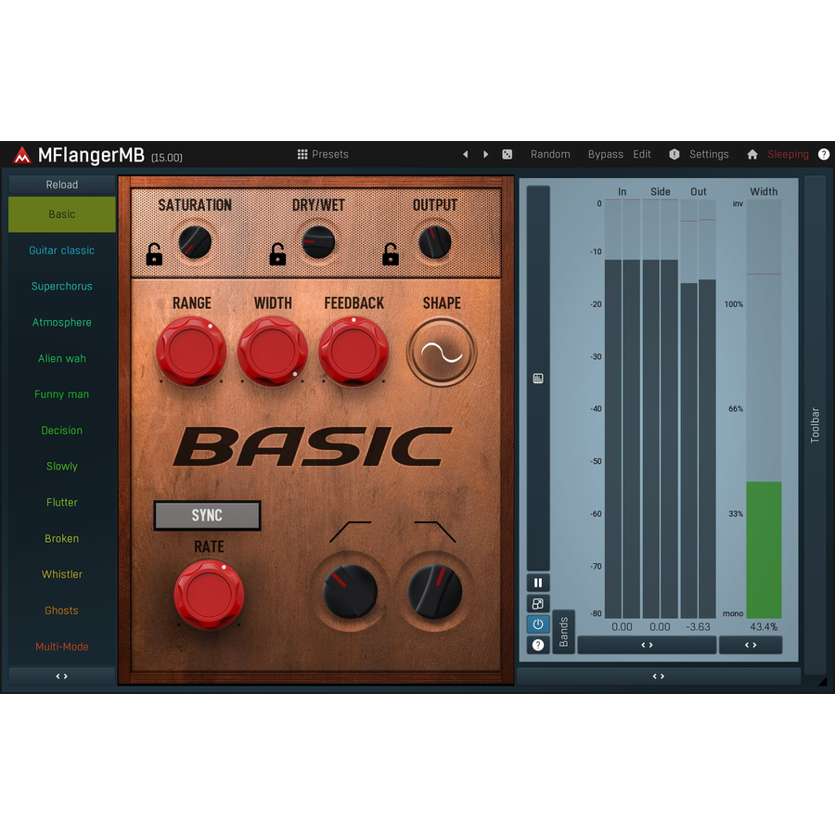Select the Alien wah device
Viewport: 835px width, 835px height.
tap(62, 358)
